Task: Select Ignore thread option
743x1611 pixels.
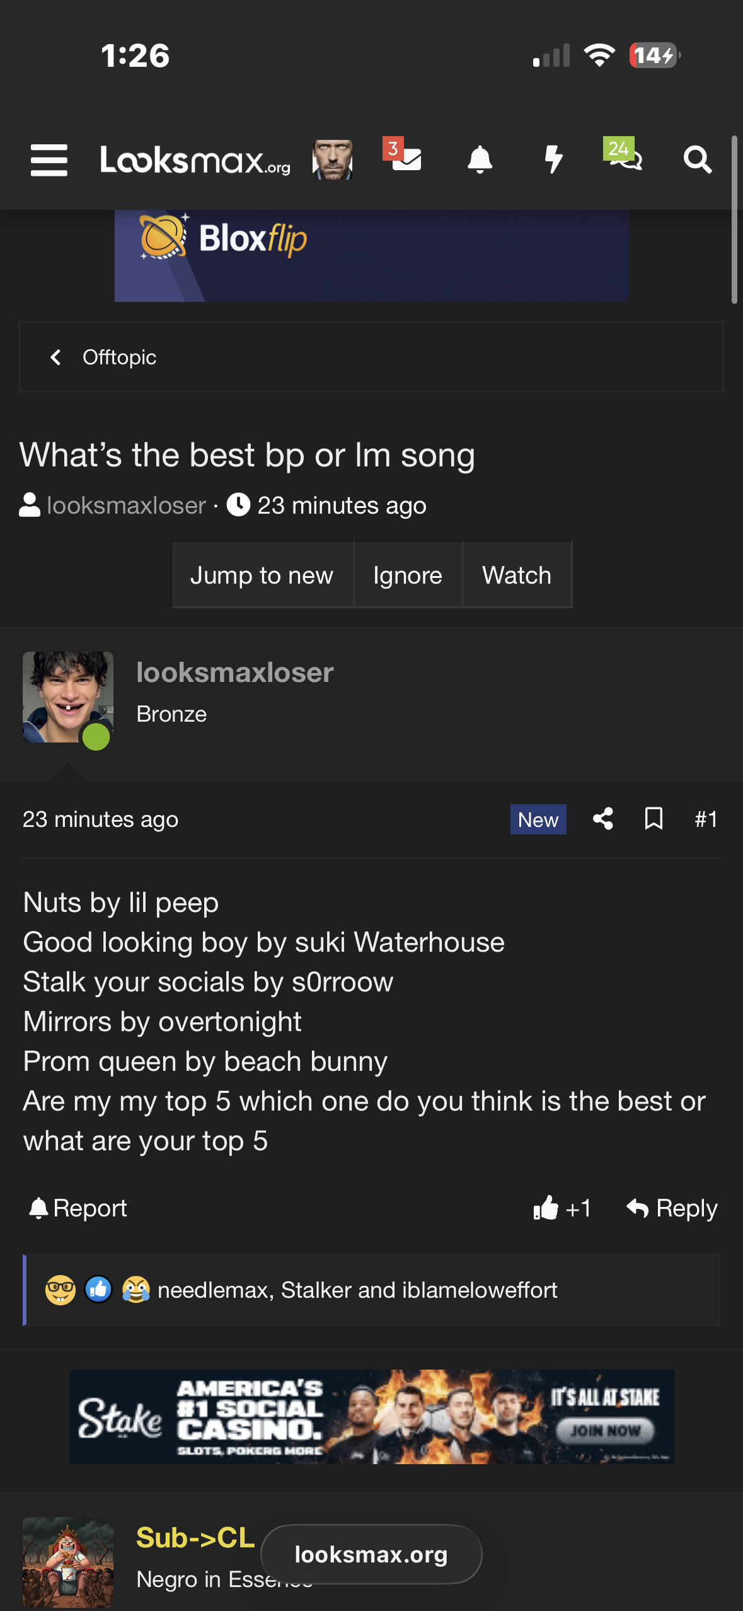Action: pyautogui.click(x=408, y=575)
